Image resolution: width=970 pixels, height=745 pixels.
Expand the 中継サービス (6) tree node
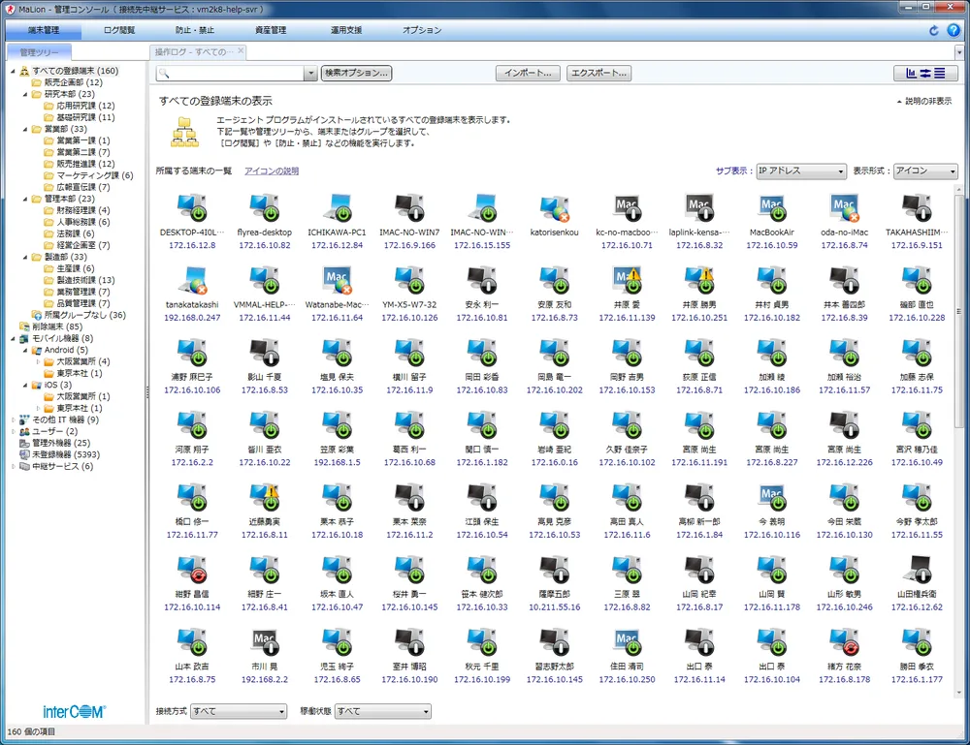(14, 466)
